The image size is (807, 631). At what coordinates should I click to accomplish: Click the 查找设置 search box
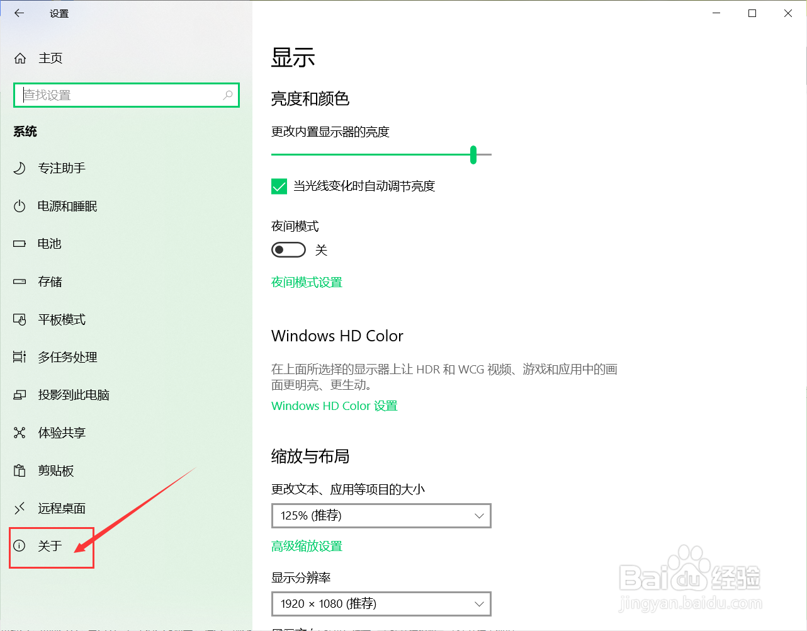coord(126,95)
